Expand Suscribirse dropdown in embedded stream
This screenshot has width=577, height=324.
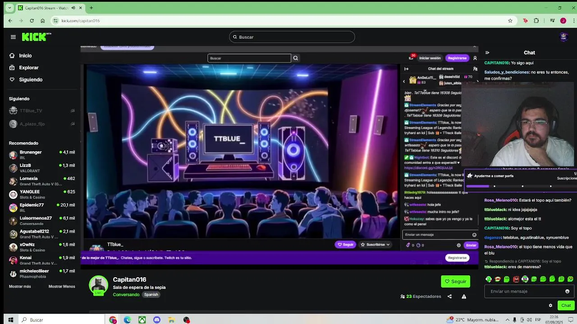(x=375, y=244)
